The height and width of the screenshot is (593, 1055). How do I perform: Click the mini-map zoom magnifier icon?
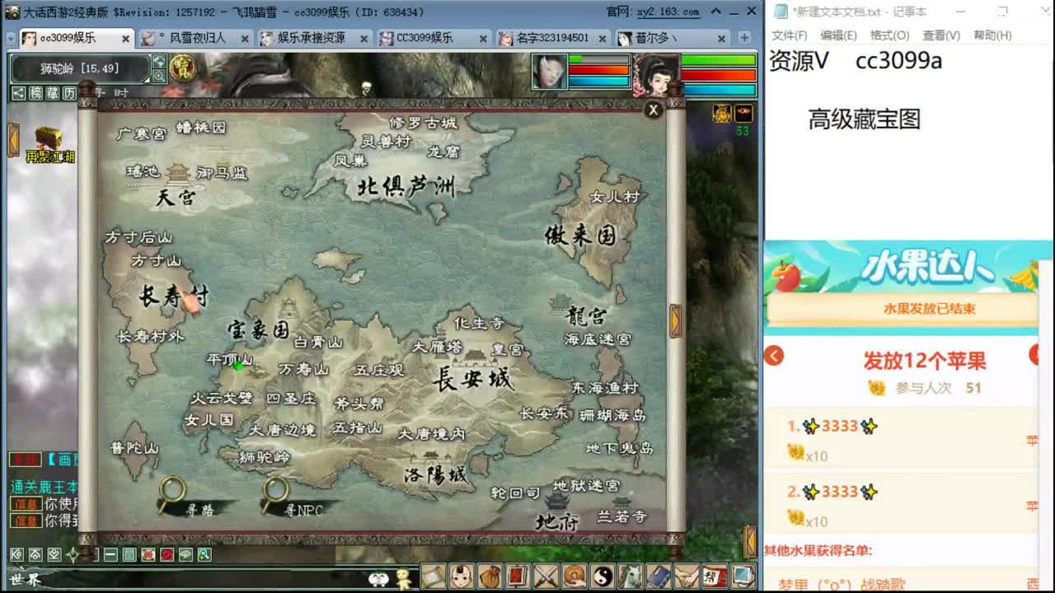coord(159,76)
